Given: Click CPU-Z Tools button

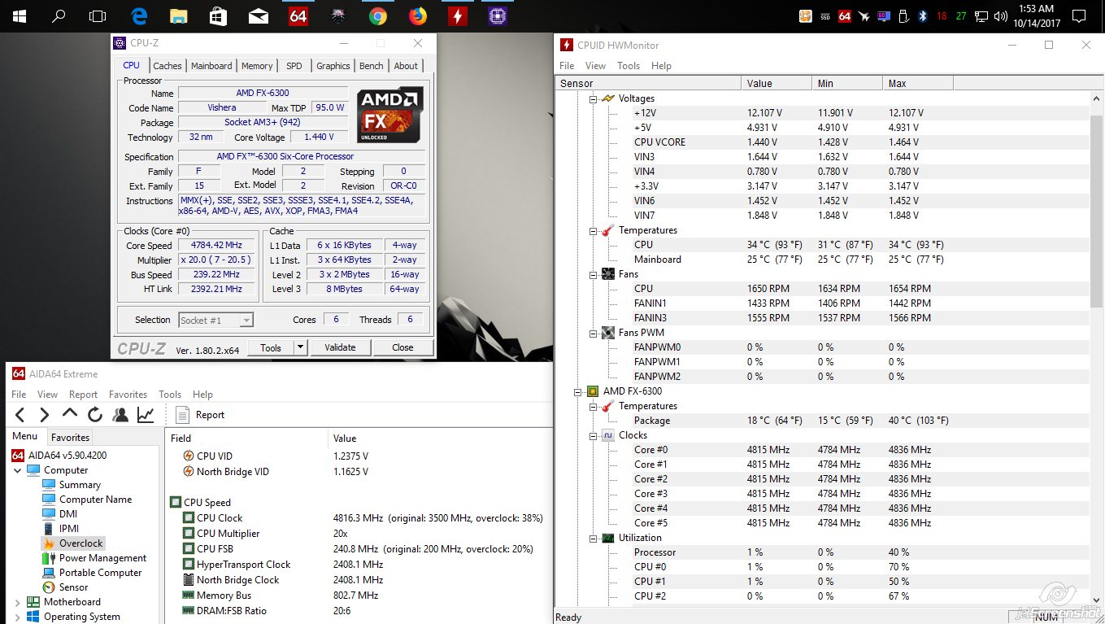Looking at the screenshot, I should (x=271, y=347).
